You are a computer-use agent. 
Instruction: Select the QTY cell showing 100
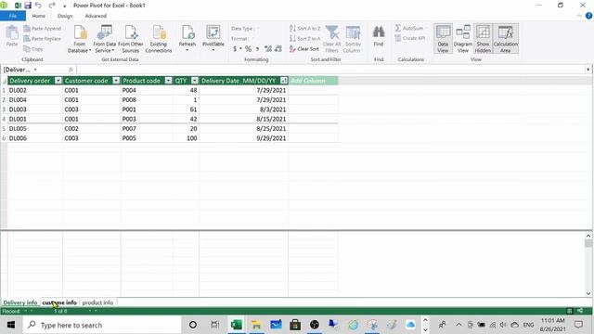[186, 138]
